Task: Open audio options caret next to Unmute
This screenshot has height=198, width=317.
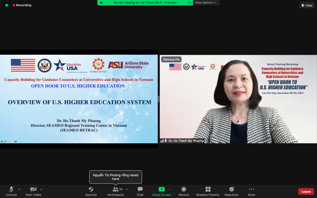Action: click(x=19, y=189)
